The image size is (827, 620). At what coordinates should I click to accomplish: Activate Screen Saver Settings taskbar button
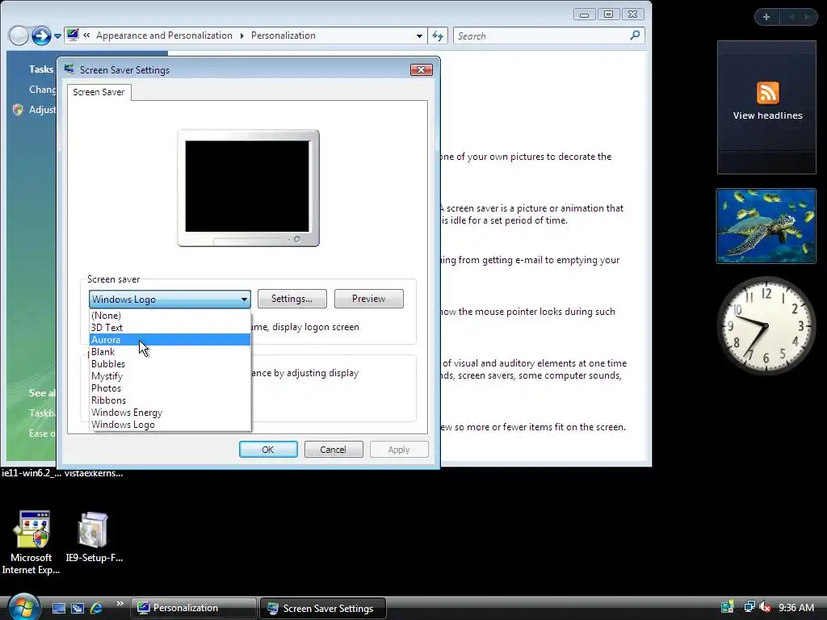pyautogui.click(x=323, y=608)
